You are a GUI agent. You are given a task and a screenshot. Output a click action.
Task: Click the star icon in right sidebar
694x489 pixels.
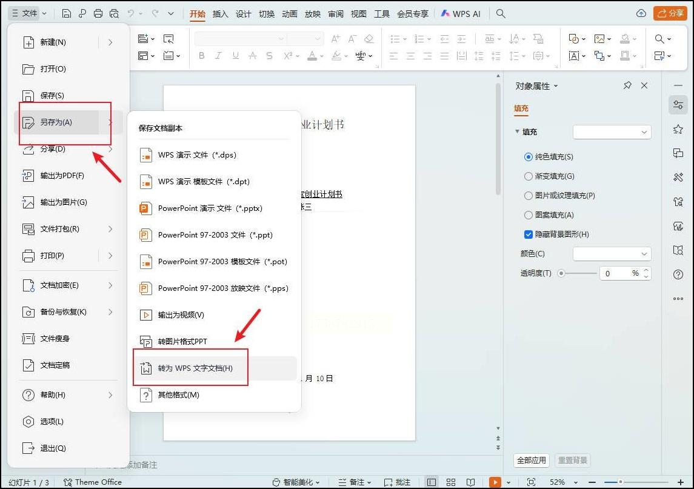tap(678, 129)
